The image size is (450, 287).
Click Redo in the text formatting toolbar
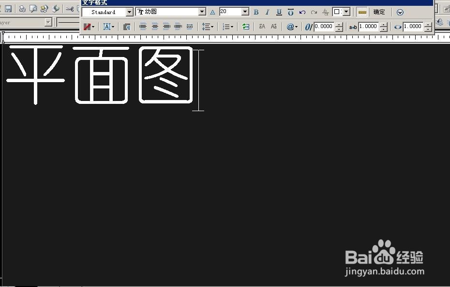314,12
